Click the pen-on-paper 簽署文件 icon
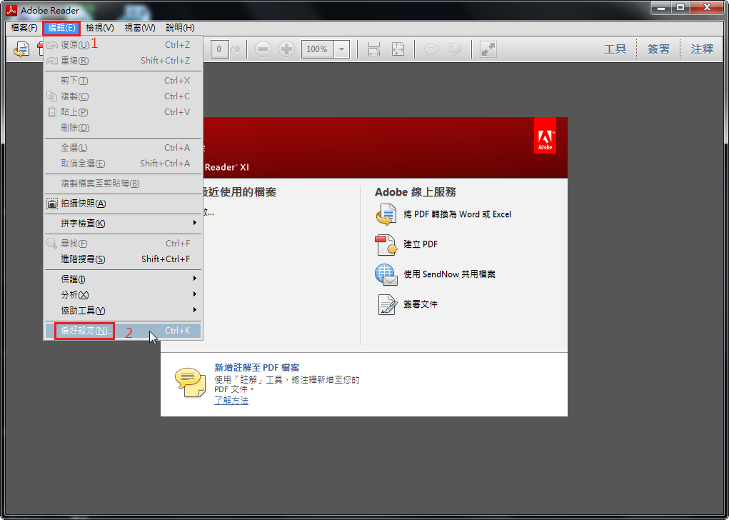Viewport: 729px width, 520px height. tap(387, 305)
